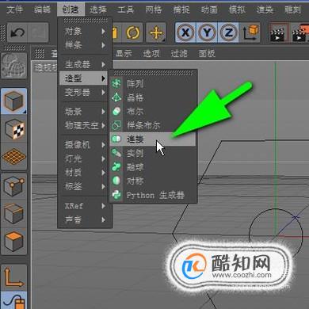Image resolution: width=309 pixels, height=309 pixels.
Task: Select the points mode cube icon
Action: (x=14, y=185)
